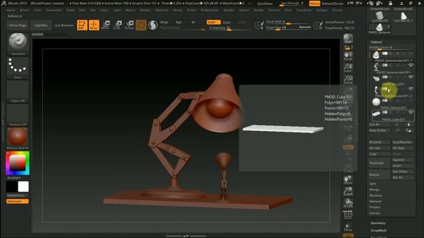
Task: Expand the Boolean section
Action: click(376, 196)
